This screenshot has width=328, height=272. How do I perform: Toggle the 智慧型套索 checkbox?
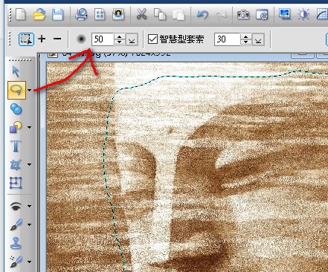coord(152,39)
